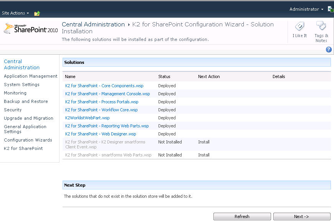Click the I Like It tag icon
The height and width of the screenshot is (223, 334).
pos(299,26)
